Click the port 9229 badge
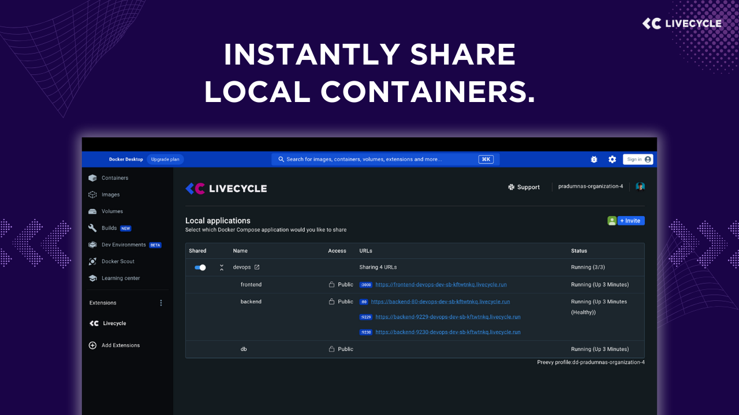This screenshot has height=415, width=739. [x=365, y=317]
